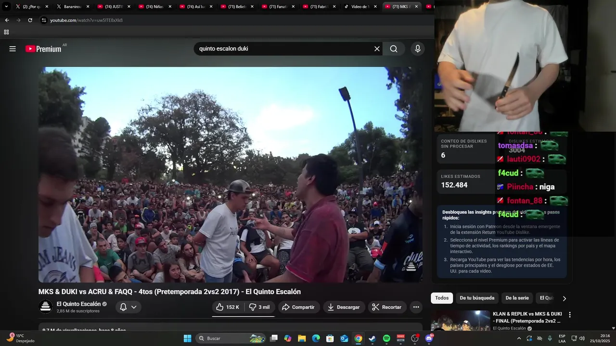Open KLAN & REPLIK vs MKS & DUKI thumbnail
This screenshot has height=346, width=616.
460,321
